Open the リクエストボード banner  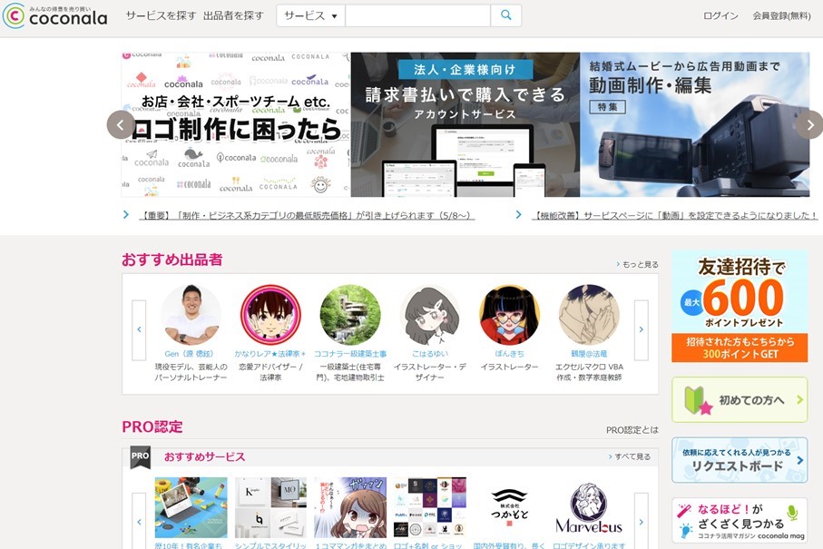pos(740,460)
